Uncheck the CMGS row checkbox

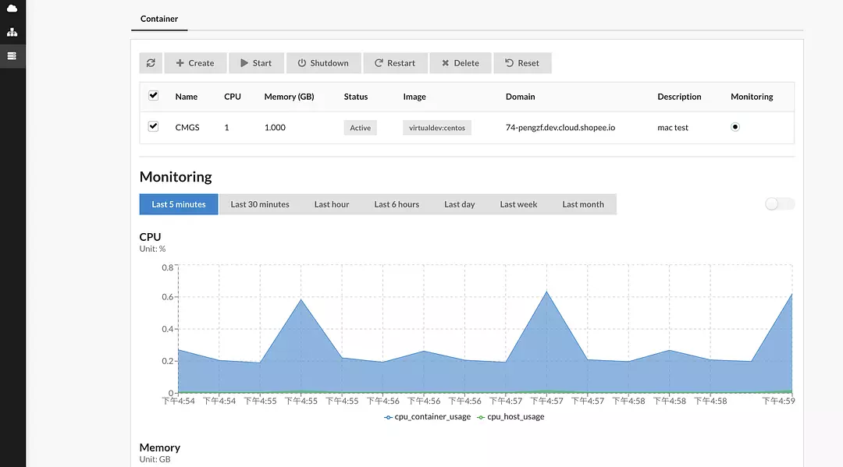click(154, 126)
